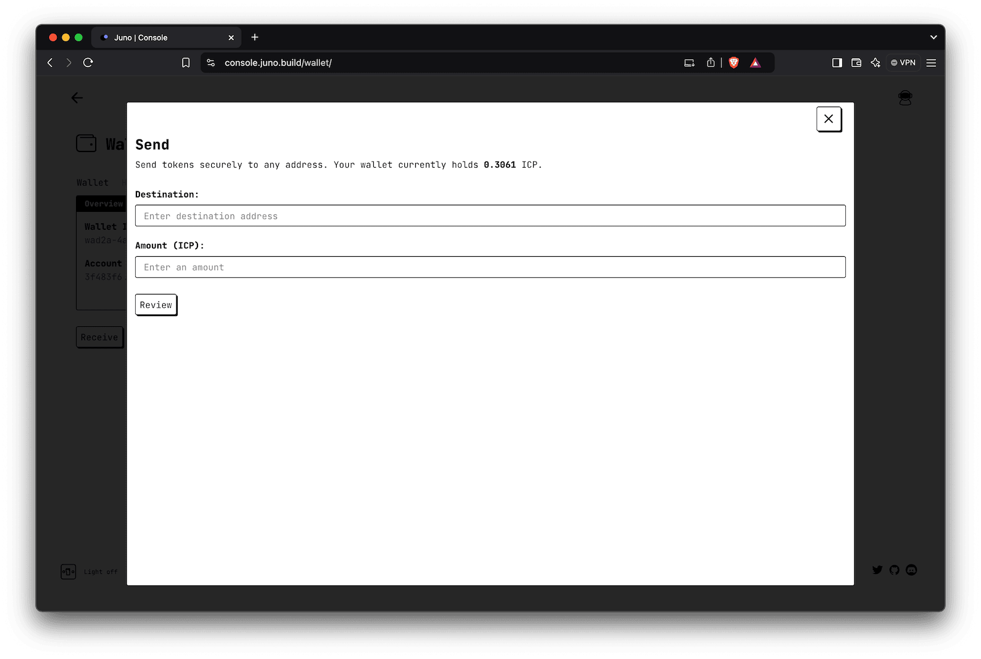Open the browser hamburger menu
Viewport: 981px width, 659px height.
[x=931, y=62]
